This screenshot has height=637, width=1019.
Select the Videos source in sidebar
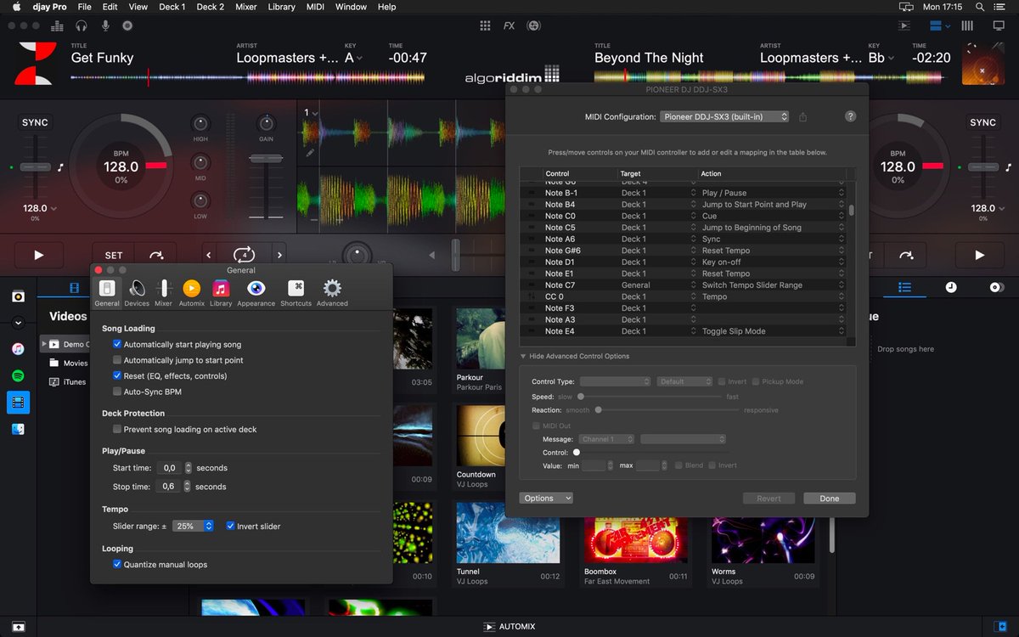[18, 403]
